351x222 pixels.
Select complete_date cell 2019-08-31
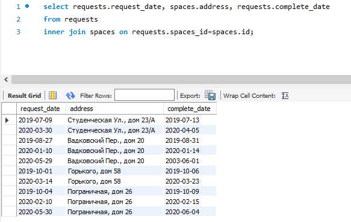(x=190, y=140)
